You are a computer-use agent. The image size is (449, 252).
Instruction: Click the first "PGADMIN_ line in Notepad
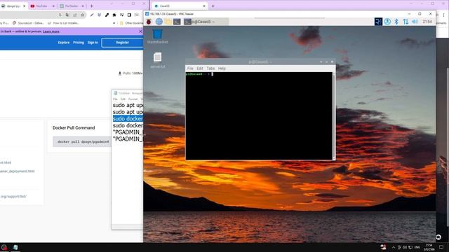click(x=128, y=132)
